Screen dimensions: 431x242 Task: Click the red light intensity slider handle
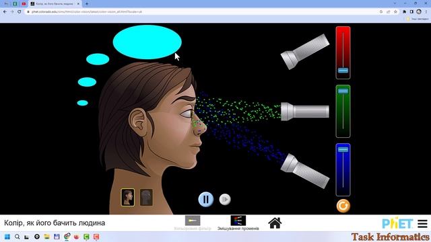pos(343,71)
